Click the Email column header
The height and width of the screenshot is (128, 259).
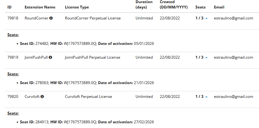(x=219, y=7)
